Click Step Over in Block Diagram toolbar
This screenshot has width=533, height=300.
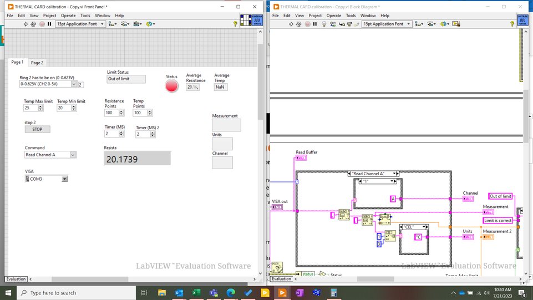[x=349, y=24]
